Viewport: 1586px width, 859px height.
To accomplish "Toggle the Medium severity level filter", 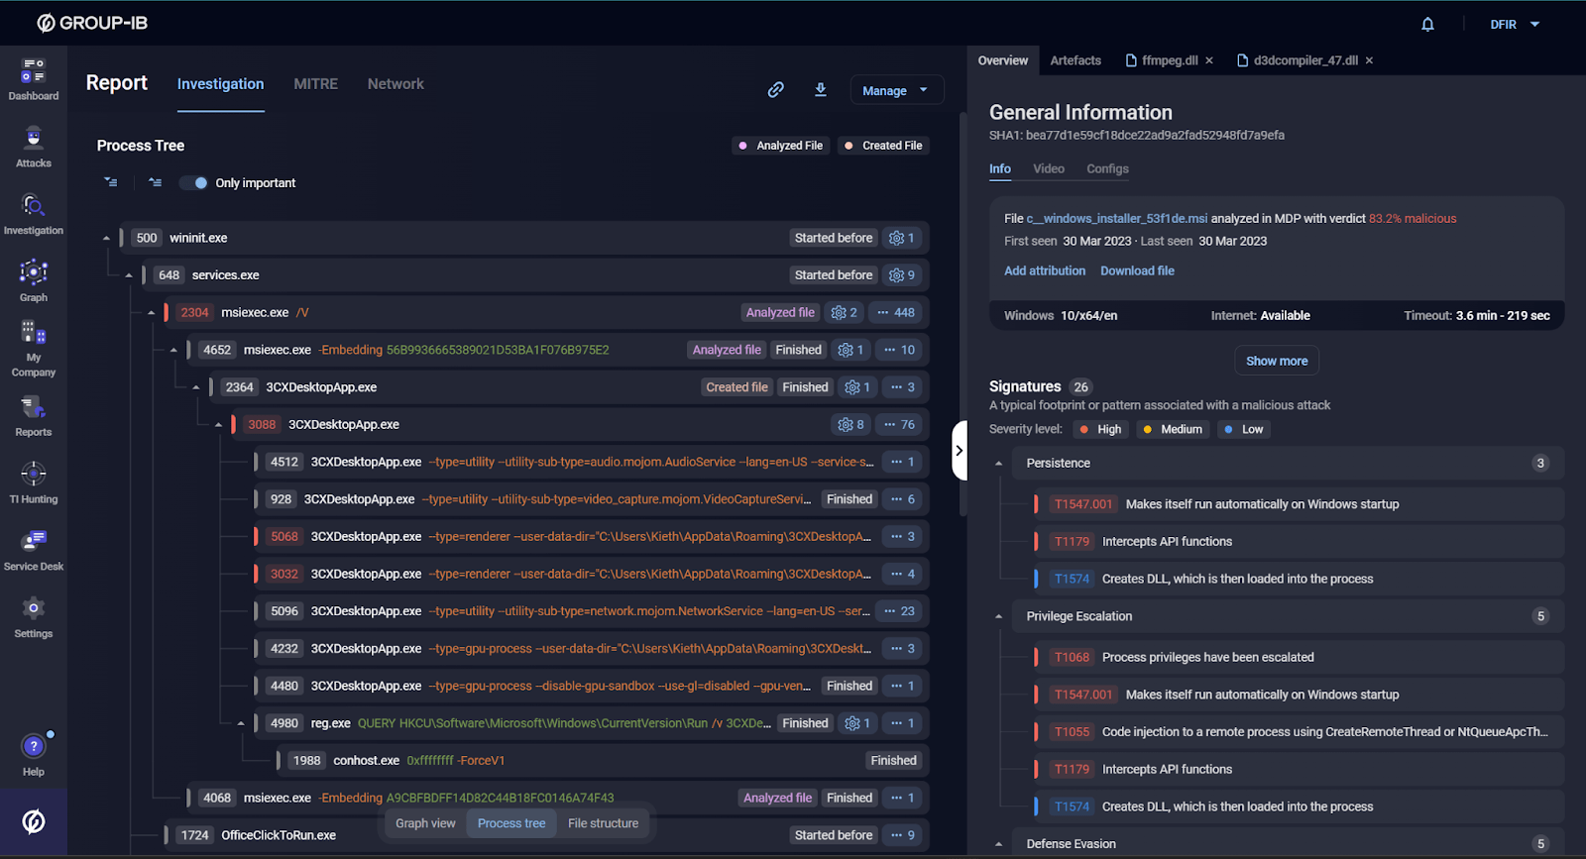I will tap(1172, 429).
